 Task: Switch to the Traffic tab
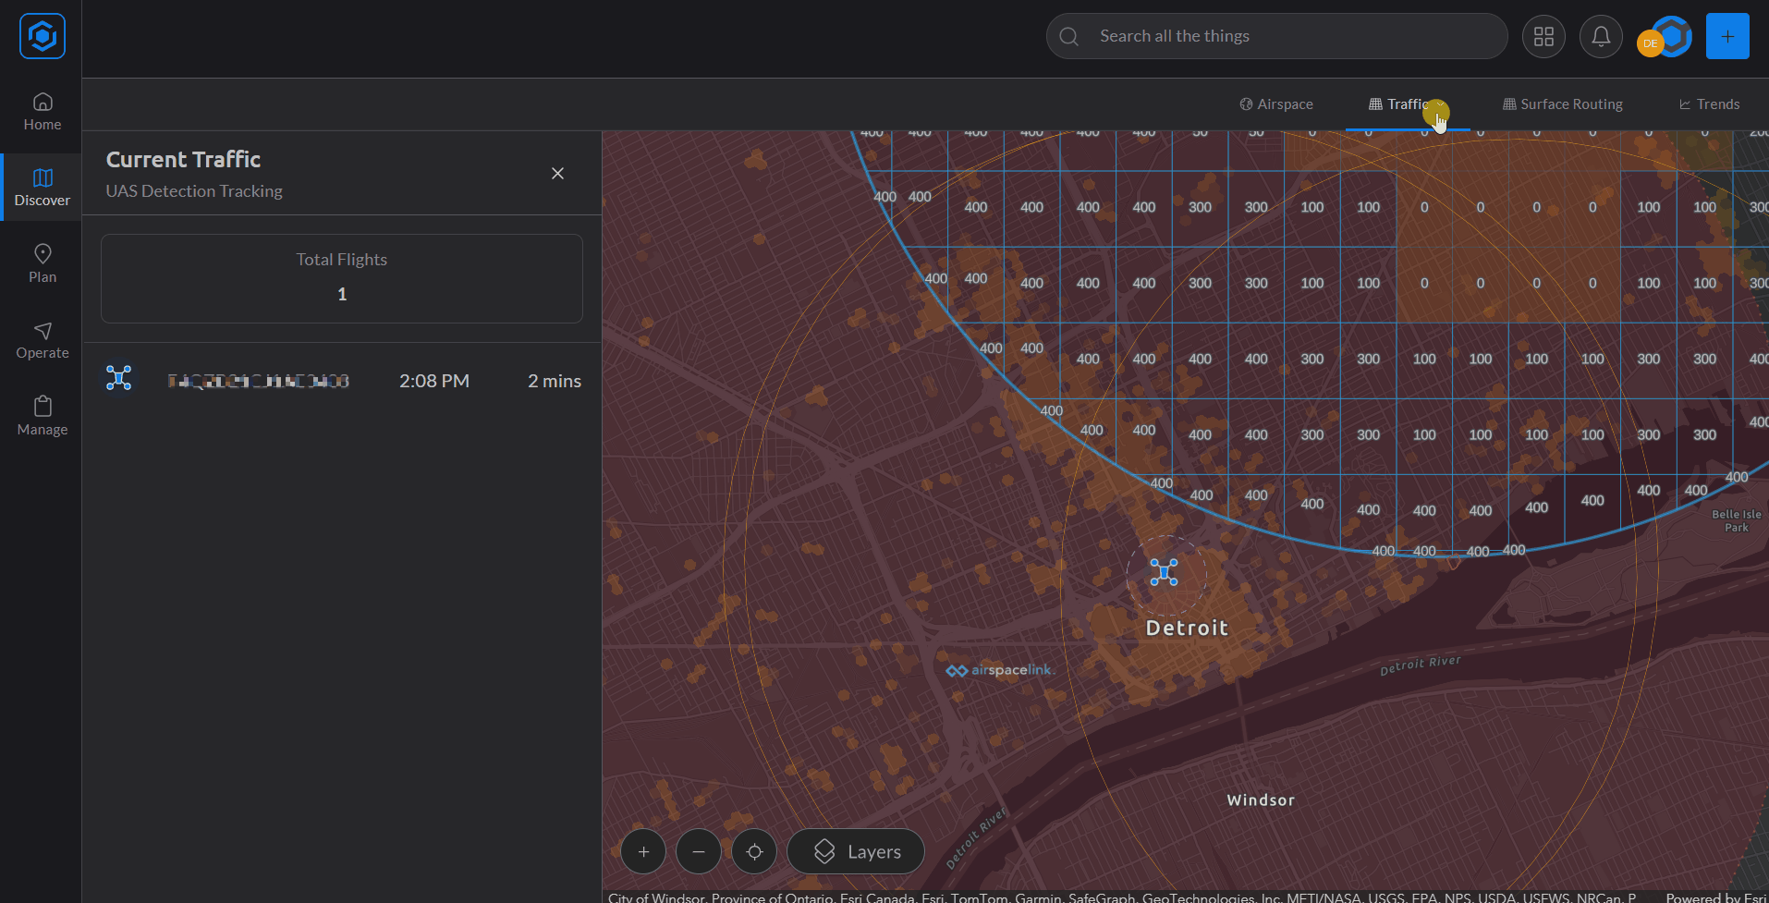(x=1408, y=104)
